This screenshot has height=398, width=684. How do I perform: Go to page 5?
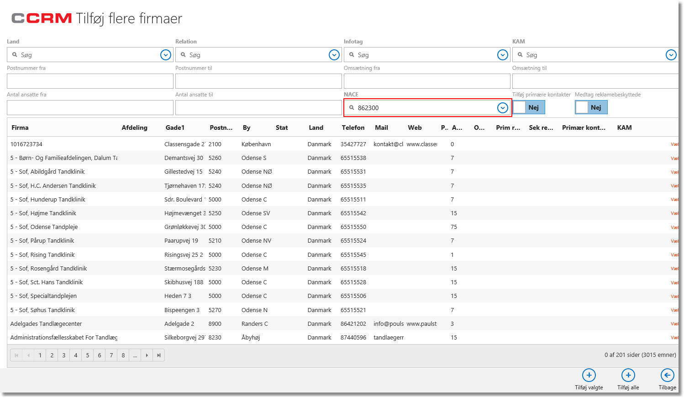[x=88, y=355]
